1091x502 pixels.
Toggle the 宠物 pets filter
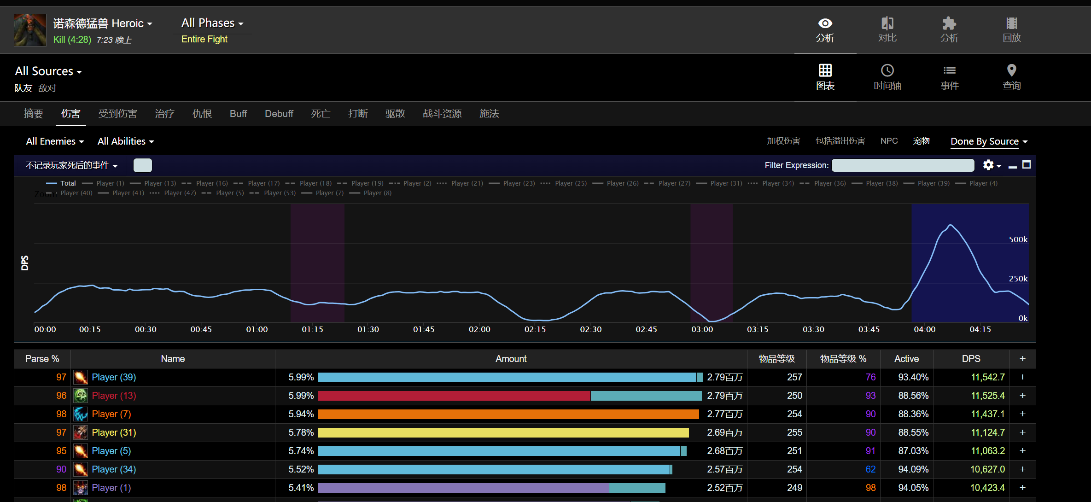pyautogui.click(x=921, y=141)
